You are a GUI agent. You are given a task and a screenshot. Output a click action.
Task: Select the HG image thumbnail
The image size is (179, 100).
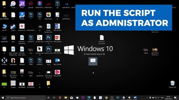pyautogui.click(x=22, y=73)
